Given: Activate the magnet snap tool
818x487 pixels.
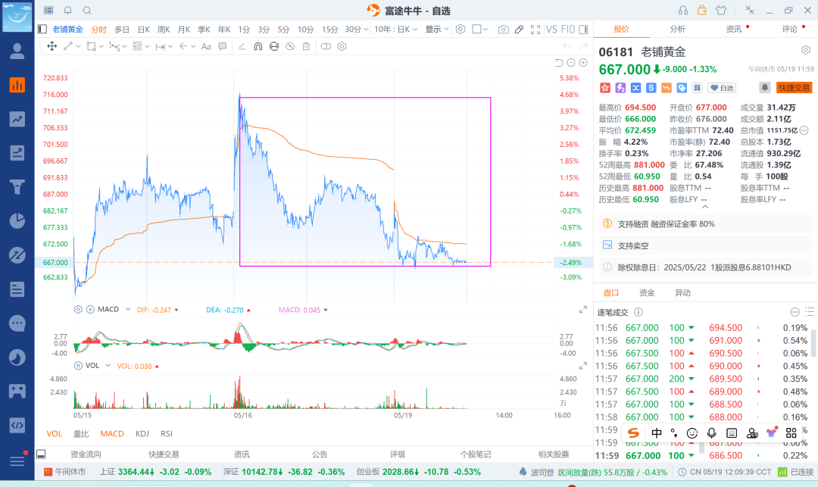Looking at the screenshot, I should [x=258, y=46].
